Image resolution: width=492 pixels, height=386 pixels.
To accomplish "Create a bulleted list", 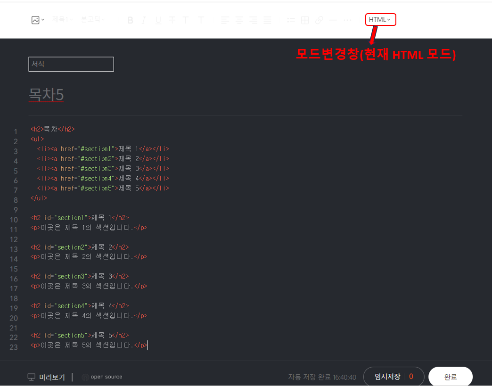I will tap(291, 20).
